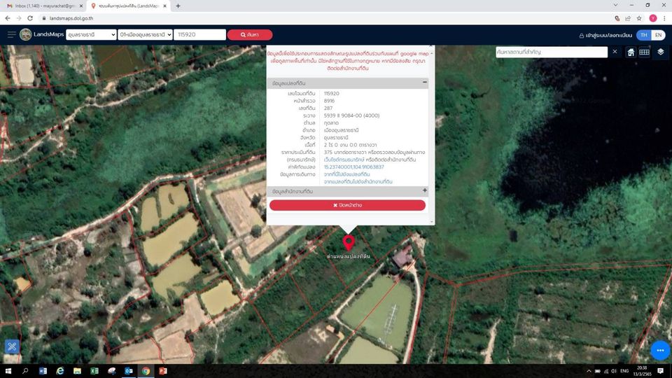Image resolution: width=672 pixels, height=378 pixels.
Task: Clear the place search with X icon
Action: [x=615, y=52]
